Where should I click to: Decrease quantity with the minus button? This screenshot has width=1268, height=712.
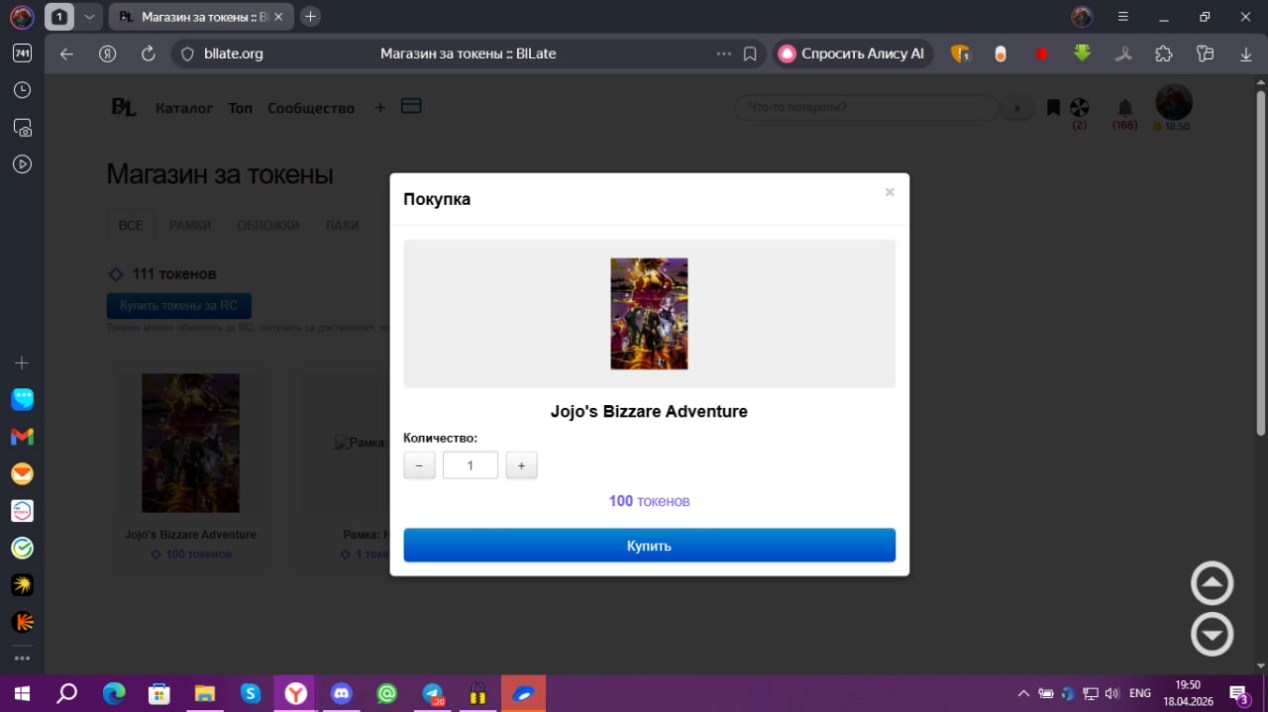(x=419, y=465)
